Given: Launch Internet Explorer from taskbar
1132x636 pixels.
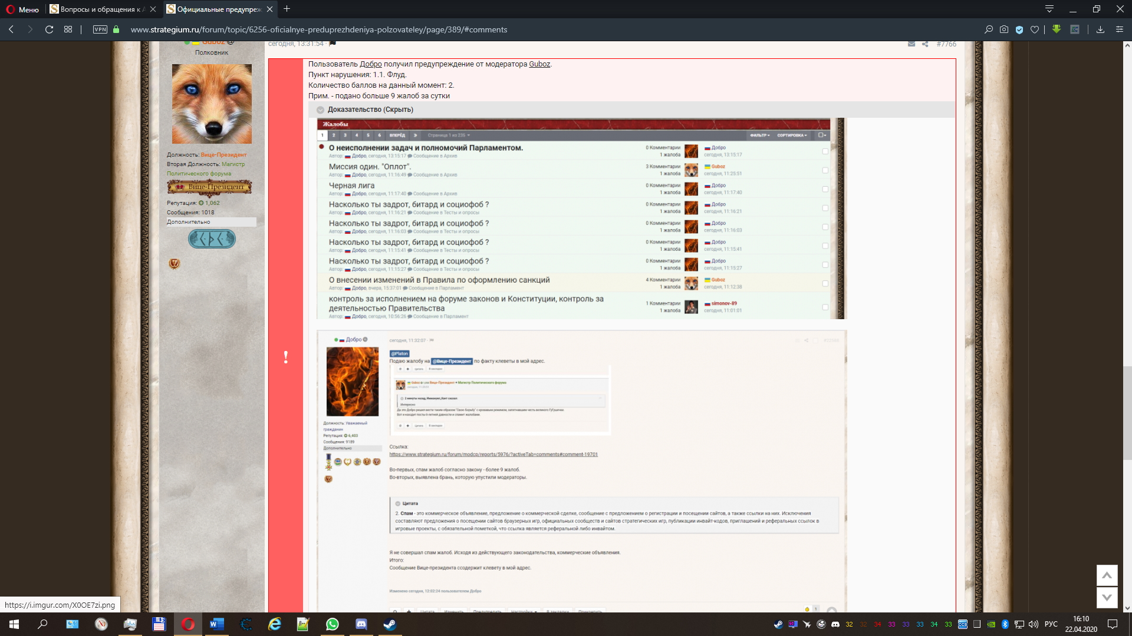Looking at the screenshot, I should 275,624.
